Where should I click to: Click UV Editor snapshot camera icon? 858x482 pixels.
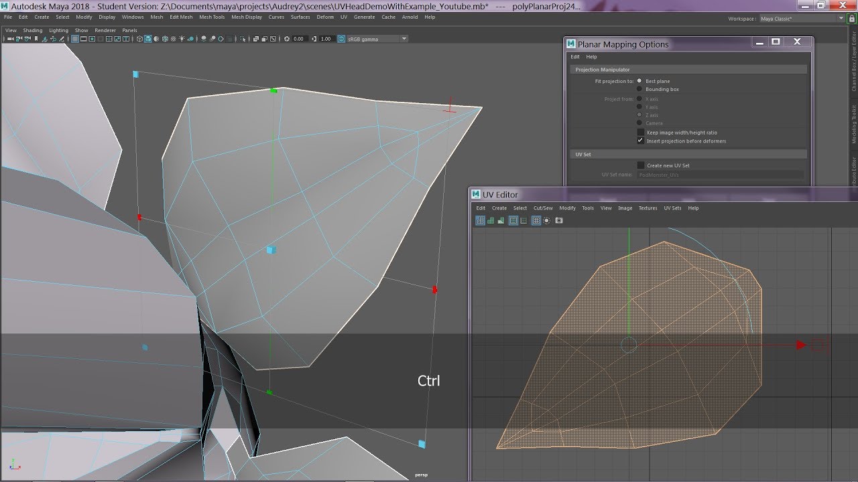(559, 220)
